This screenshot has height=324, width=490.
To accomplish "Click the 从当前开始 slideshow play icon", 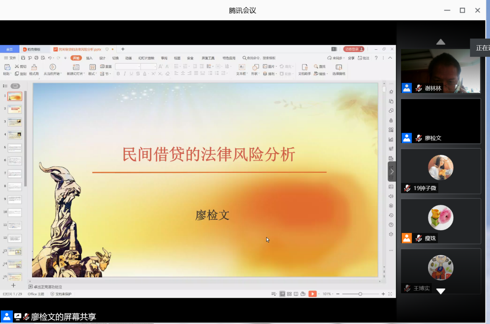I will [x=53, y=67].
